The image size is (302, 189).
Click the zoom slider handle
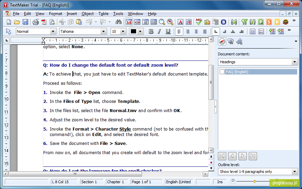255,181
